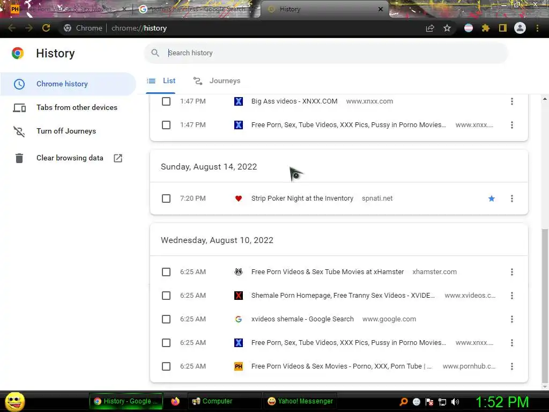The width and height of the screenshot is (549, 412).
Task: Open the Strip Poker Night at the Inventory link
Action: pos(302,198)
